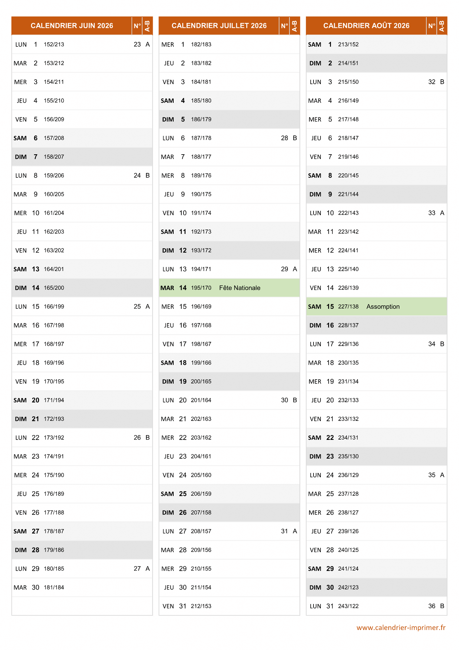Select Friday 31 July row
The height and width of the screenshot is (650, 459).
pyautogui.click(x=229, y=606)
